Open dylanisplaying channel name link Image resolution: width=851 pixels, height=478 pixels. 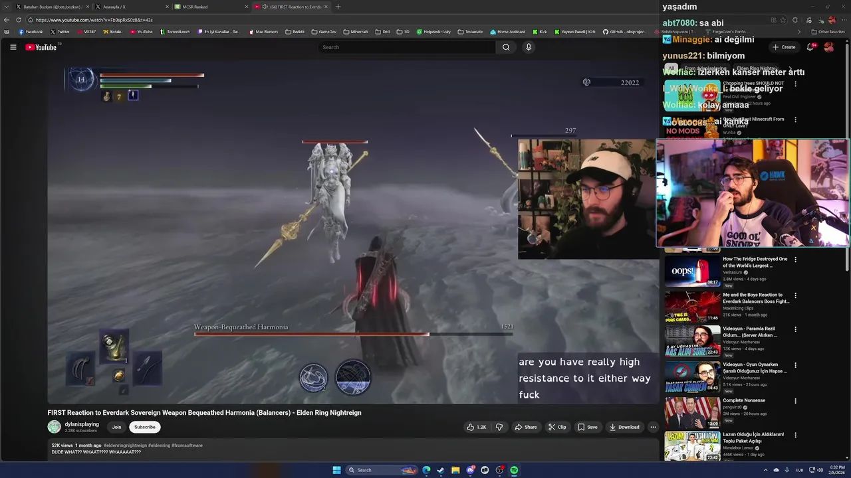click(82, 424)
